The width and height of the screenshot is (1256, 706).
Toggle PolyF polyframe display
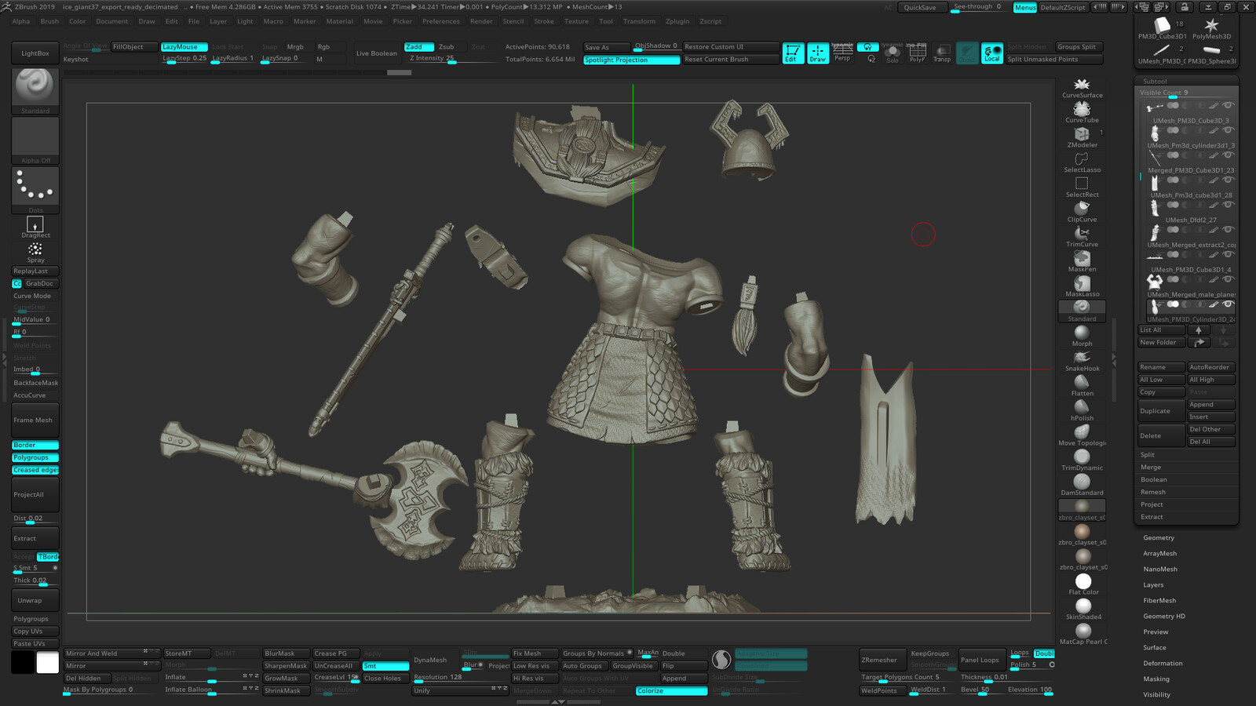(917, 53)
